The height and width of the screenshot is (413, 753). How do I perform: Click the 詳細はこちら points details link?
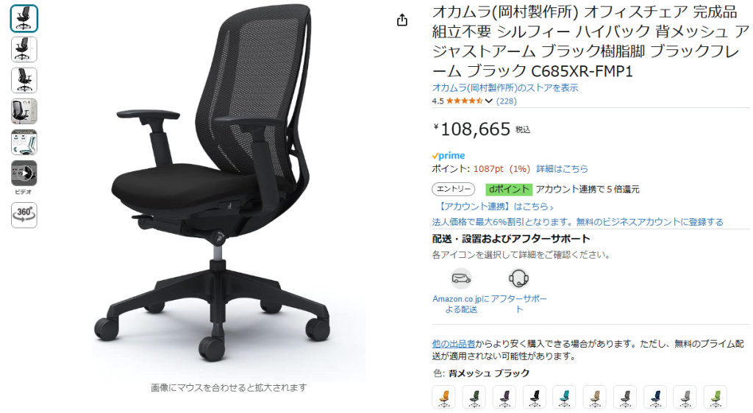click(562, 169)
